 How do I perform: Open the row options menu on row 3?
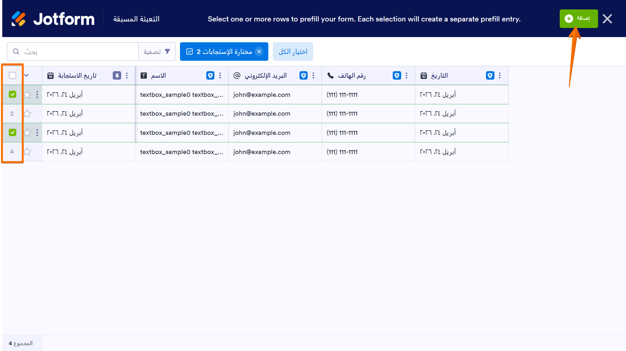pos(37,133)
